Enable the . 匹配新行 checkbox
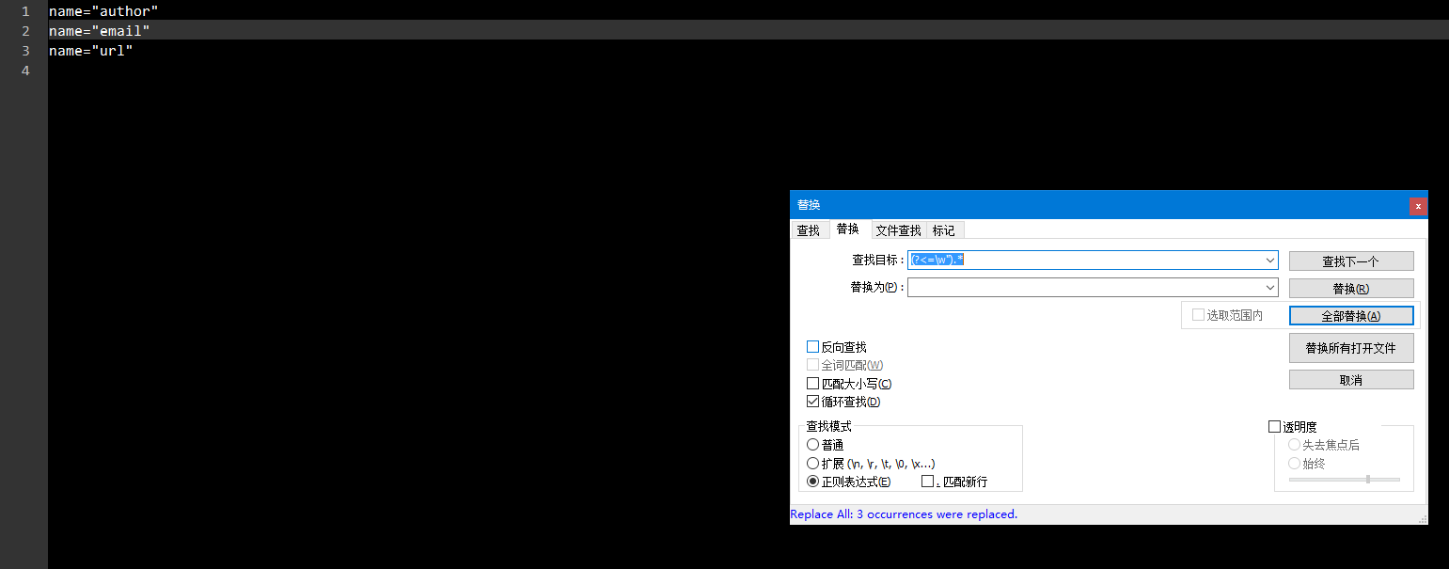The height and width of the screenshot is (569, 1449). pyautogui.click(x=928, y=481)
